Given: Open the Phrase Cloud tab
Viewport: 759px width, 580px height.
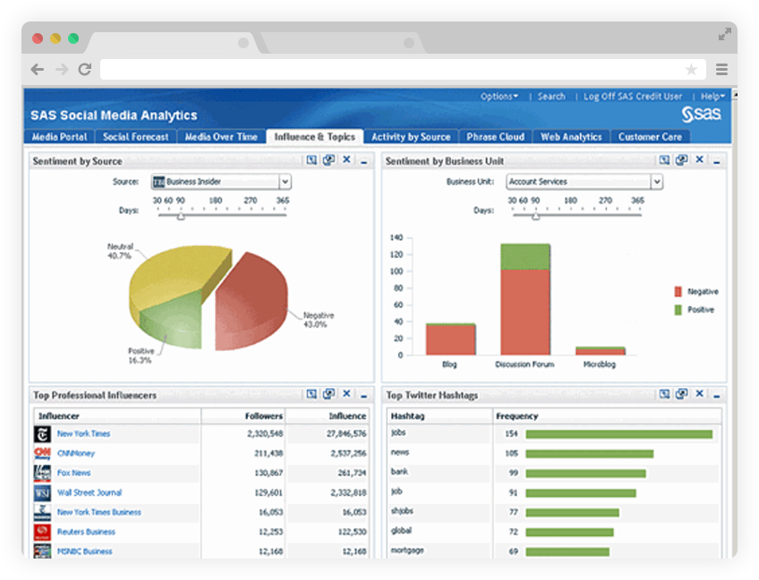Looking at the screenshot, I should point(495,137).
